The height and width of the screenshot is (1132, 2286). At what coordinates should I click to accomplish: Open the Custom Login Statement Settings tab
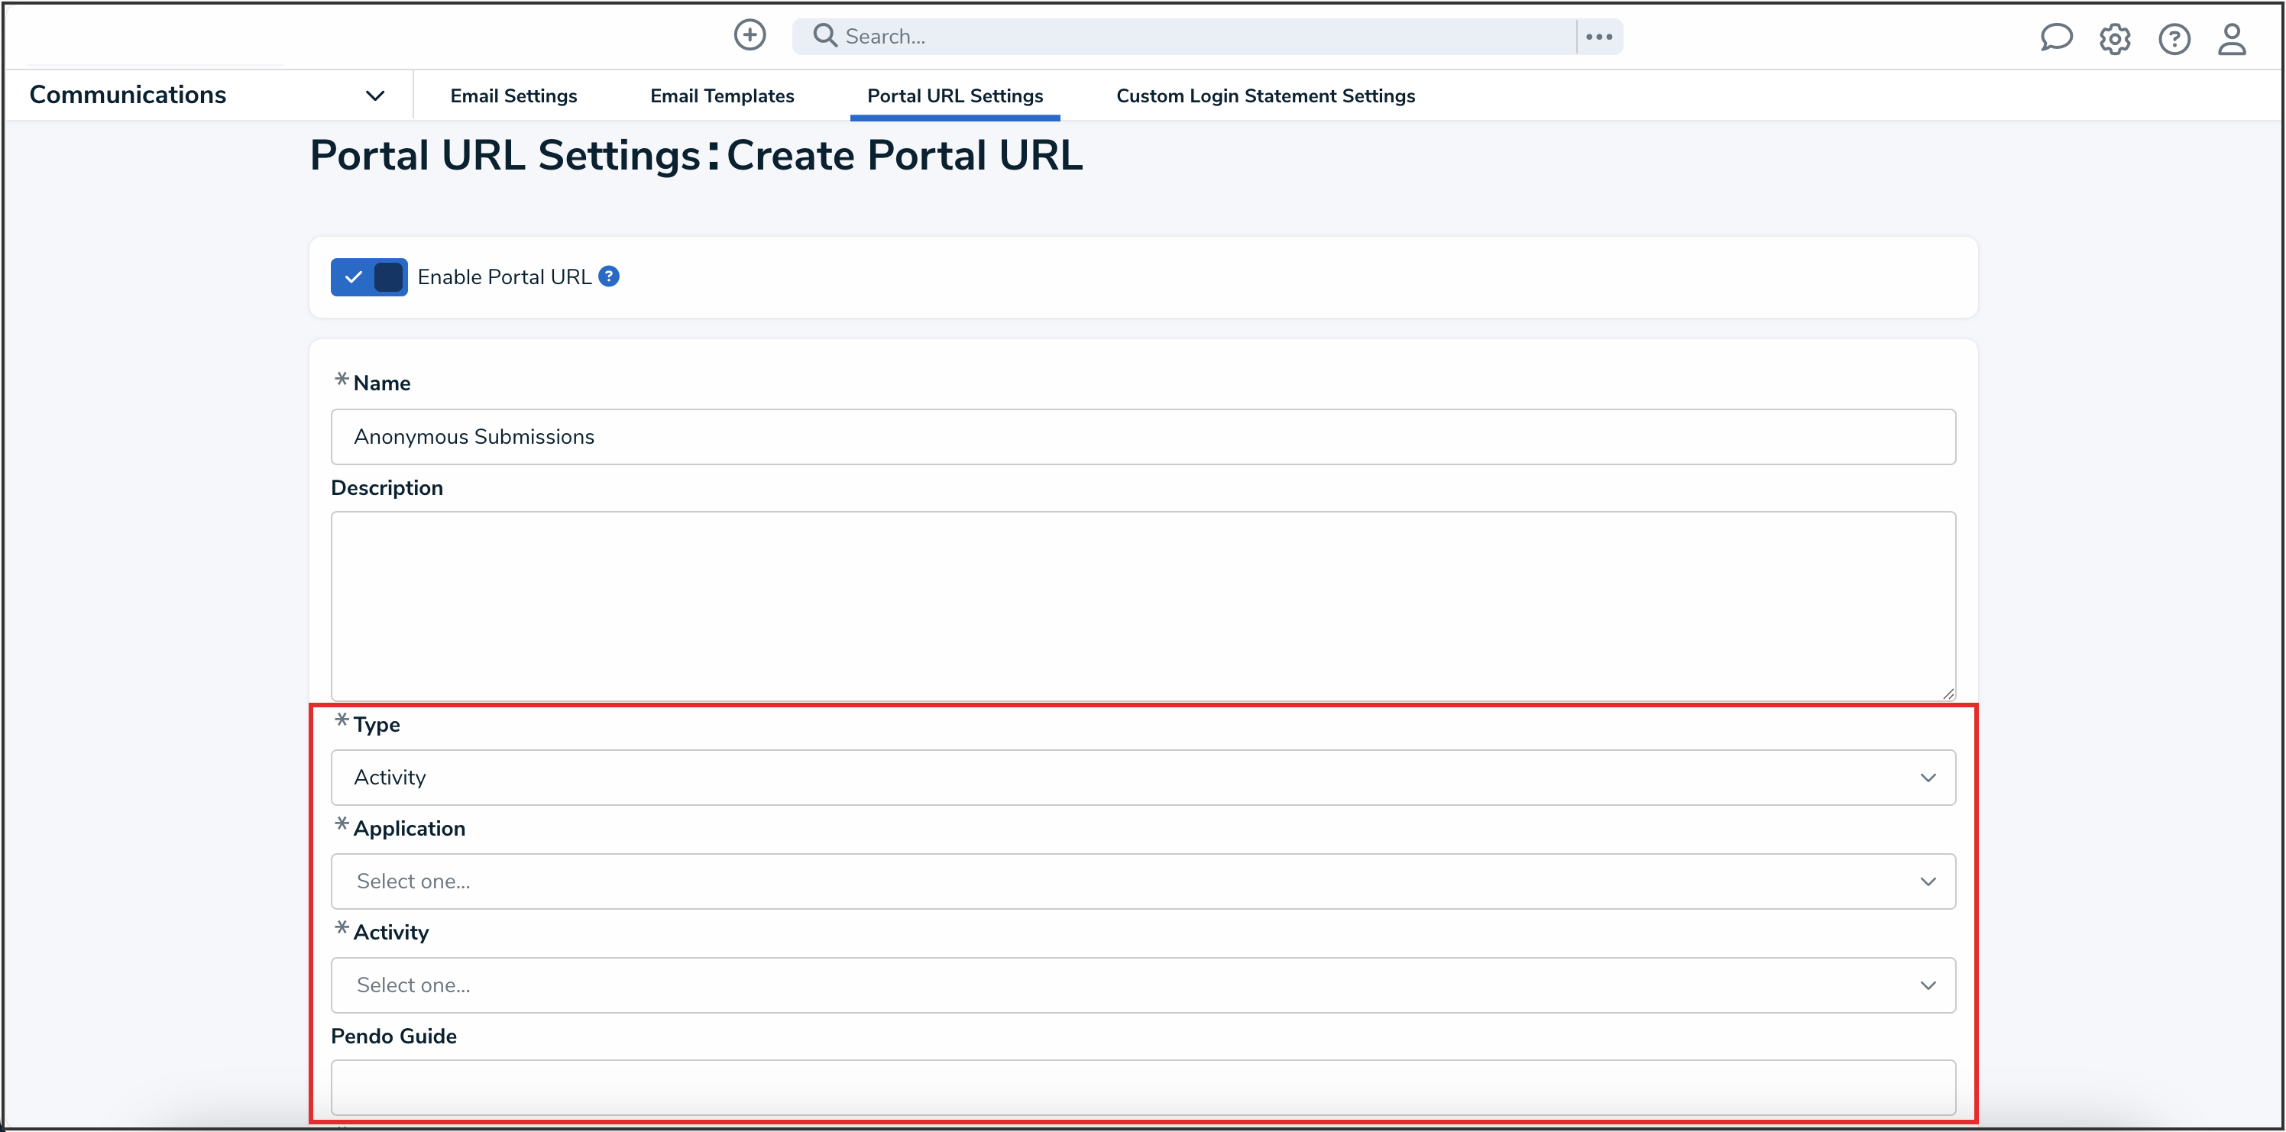pos(1265,95)
